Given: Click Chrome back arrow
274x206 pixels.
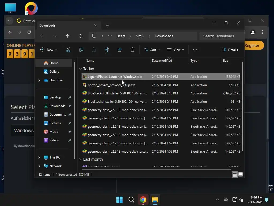Looking at the screenshot, I should tap(10, 32).
